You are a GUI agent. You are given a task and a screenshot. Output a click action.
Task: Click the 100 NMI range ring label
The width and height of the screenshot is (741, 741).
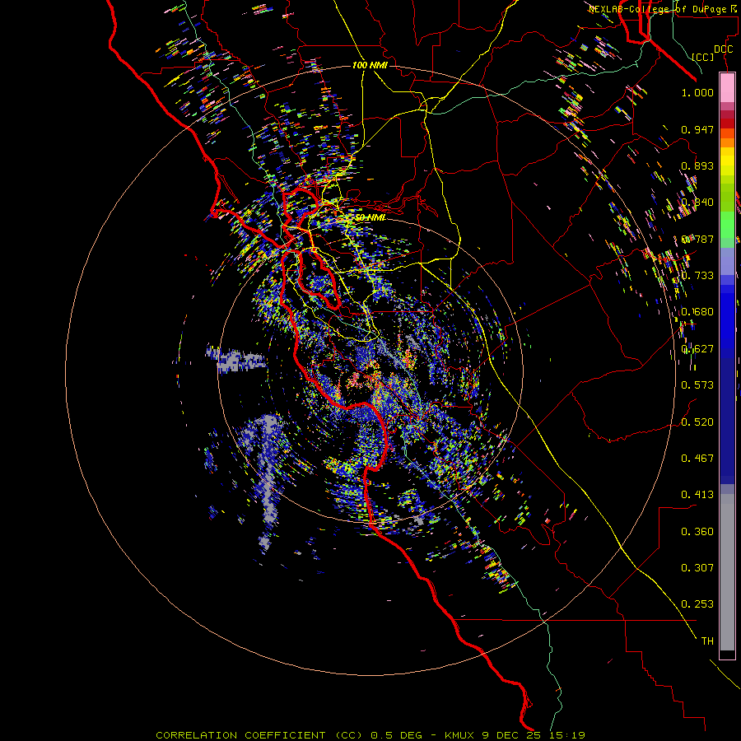click(370, 65)
